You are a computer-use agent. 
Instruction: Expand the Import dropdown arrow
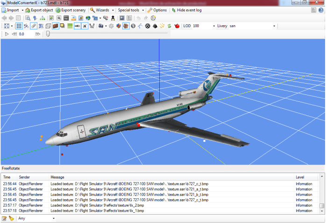coord(22,10)
